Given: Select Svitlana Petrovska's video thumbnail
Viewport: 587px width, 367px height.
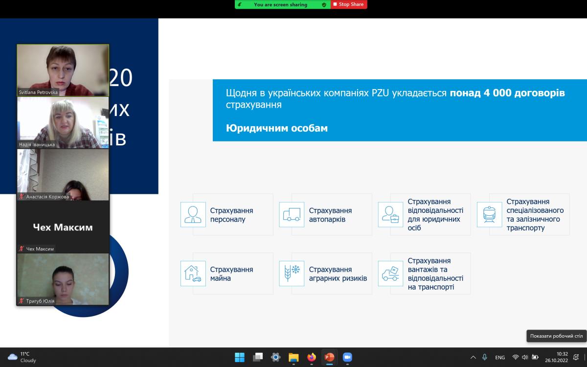Looking at the screenshot, I should (63, 70).
